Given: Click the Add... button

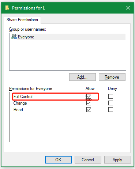Looking at the screenshot, I should coord(82,77).
